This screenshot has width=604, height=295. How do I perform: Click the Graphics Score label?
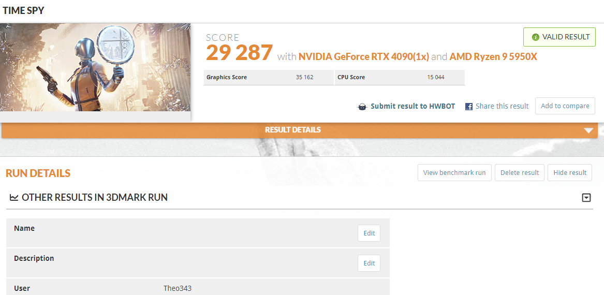pos(227,77)
